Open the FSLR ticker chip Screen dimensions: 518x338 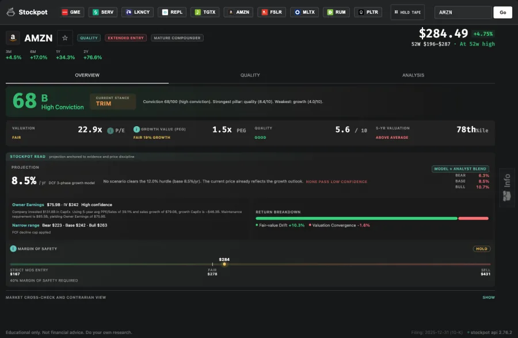click(x=272, y=12)
